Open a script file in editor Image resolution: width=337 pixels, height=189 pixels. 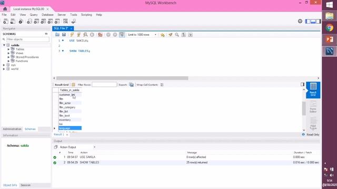pyautogui.click(x=57, y=35)
